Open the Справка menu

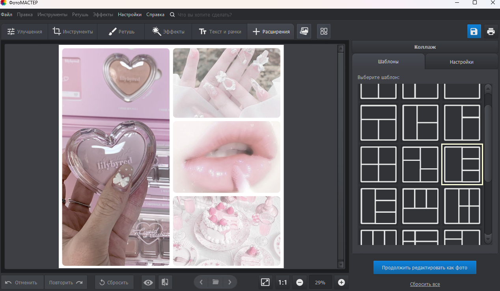pyautogui.click(x=155, y=15)
